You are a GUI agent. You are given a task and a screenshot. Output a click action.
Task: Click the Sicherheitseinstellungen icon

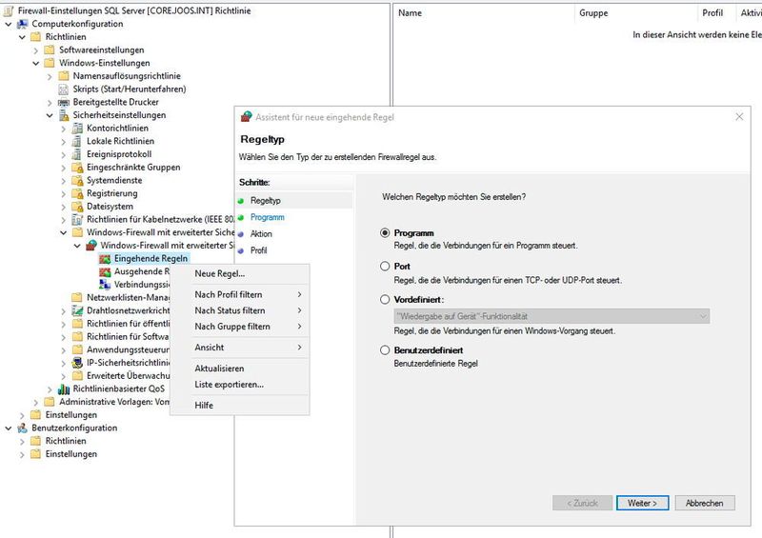[64, 115]
